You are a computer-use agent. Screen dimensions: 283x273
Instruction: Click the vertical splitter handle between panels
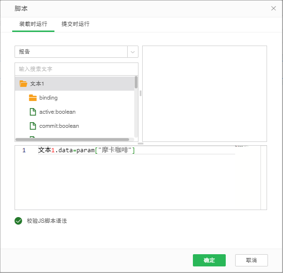coord(140,93)
